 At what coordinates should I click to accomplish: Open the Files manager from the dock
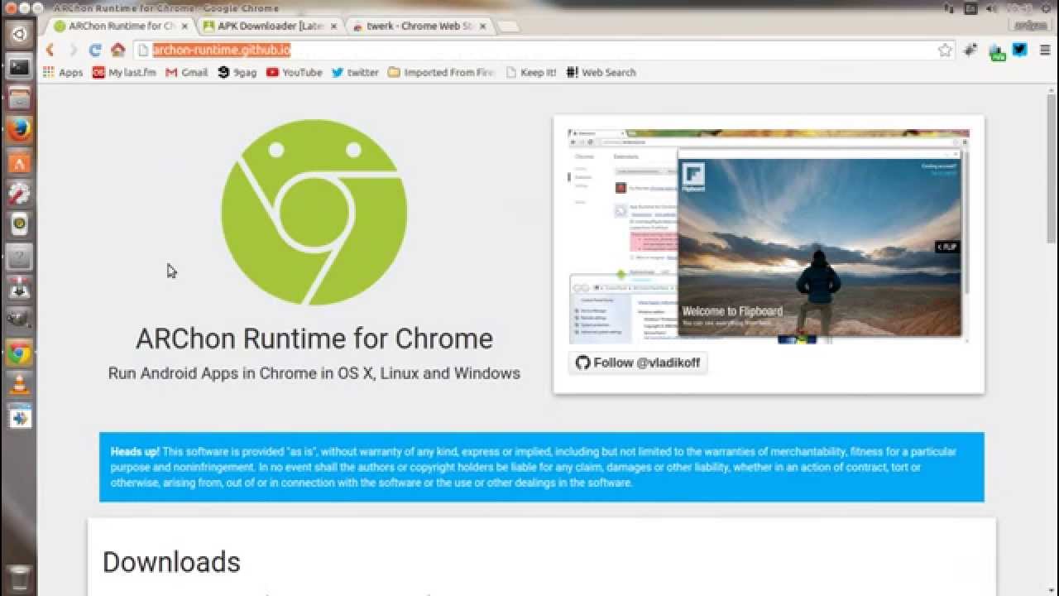click(19, 99)
